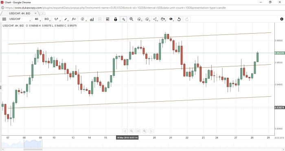Image resolution: width=285 pixels, height=151 pixels.
Task: Click the horizontal scrollbar thumb at bottom
Action: coord(33,149)
